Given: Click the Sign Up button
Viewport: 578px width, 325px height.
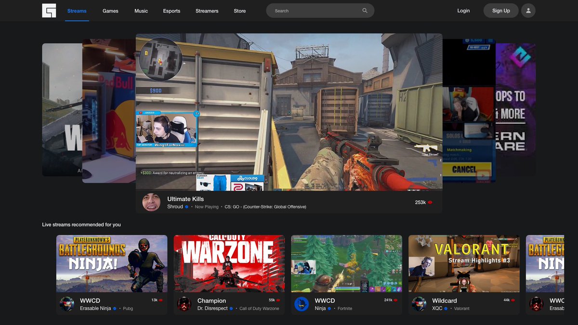Looking at the screenshot, I should 501,11.
